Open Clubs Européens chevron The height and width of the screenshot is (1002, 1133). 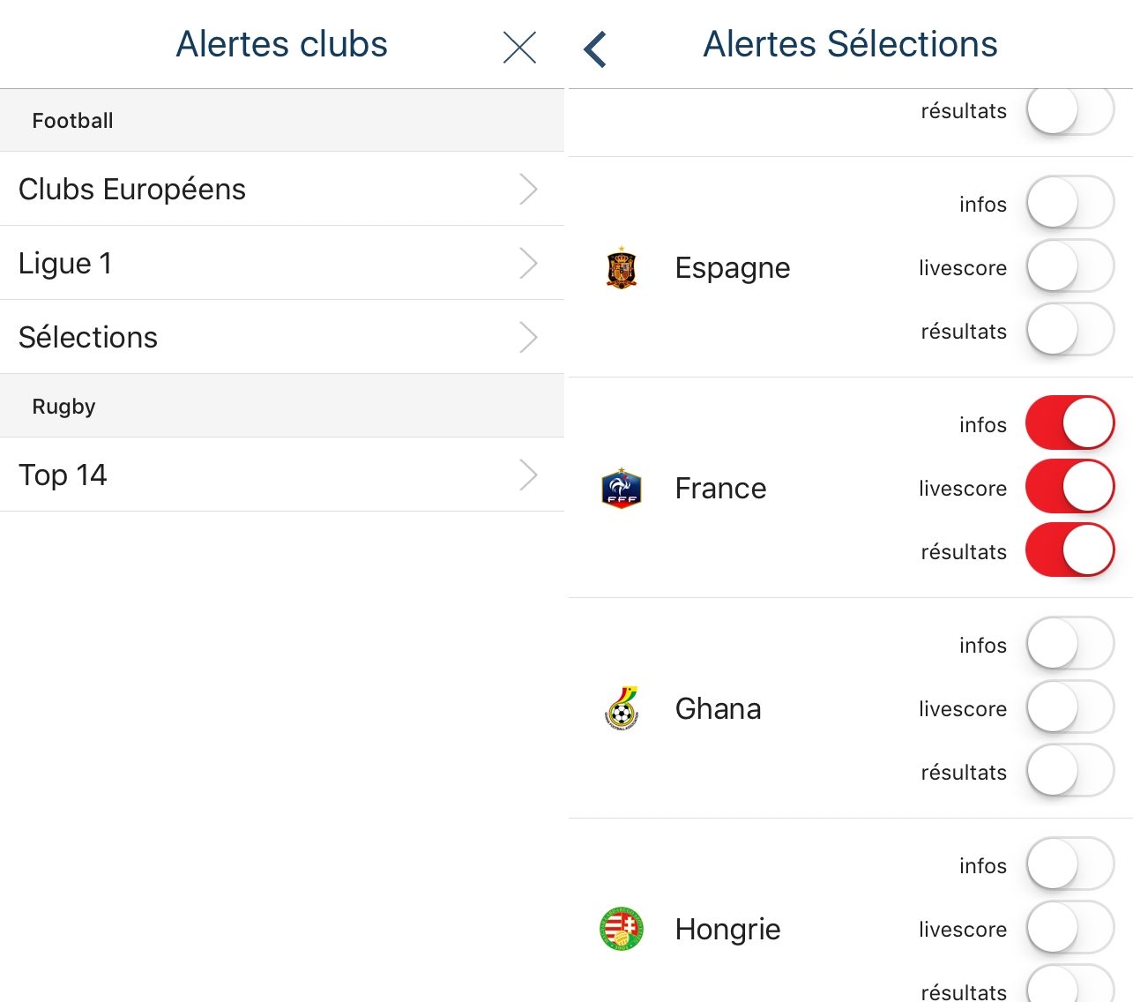[x=528, y=189]
